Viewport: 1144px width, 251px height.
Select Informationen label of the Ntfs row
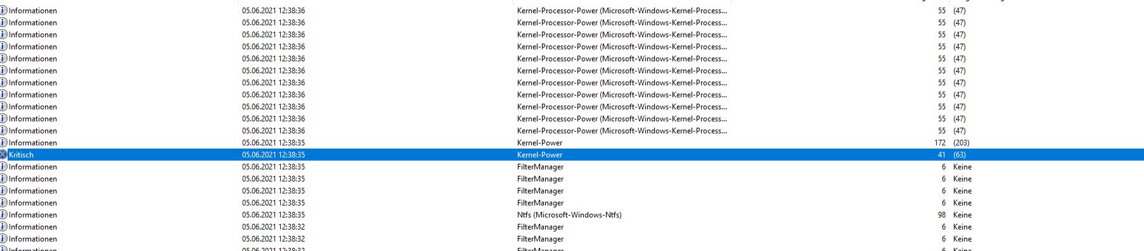pos(33,215)
